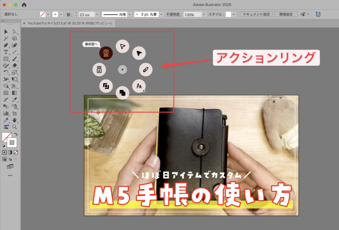Expand the 3 pt. 丸筆 brush dropdown

(161, 14)
